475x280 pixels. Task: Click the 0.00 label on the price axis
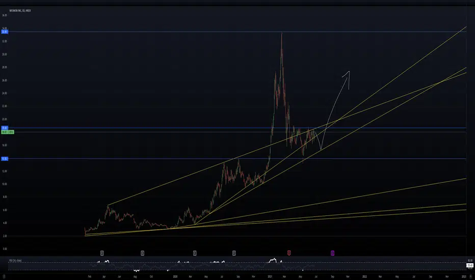(5, 249)
